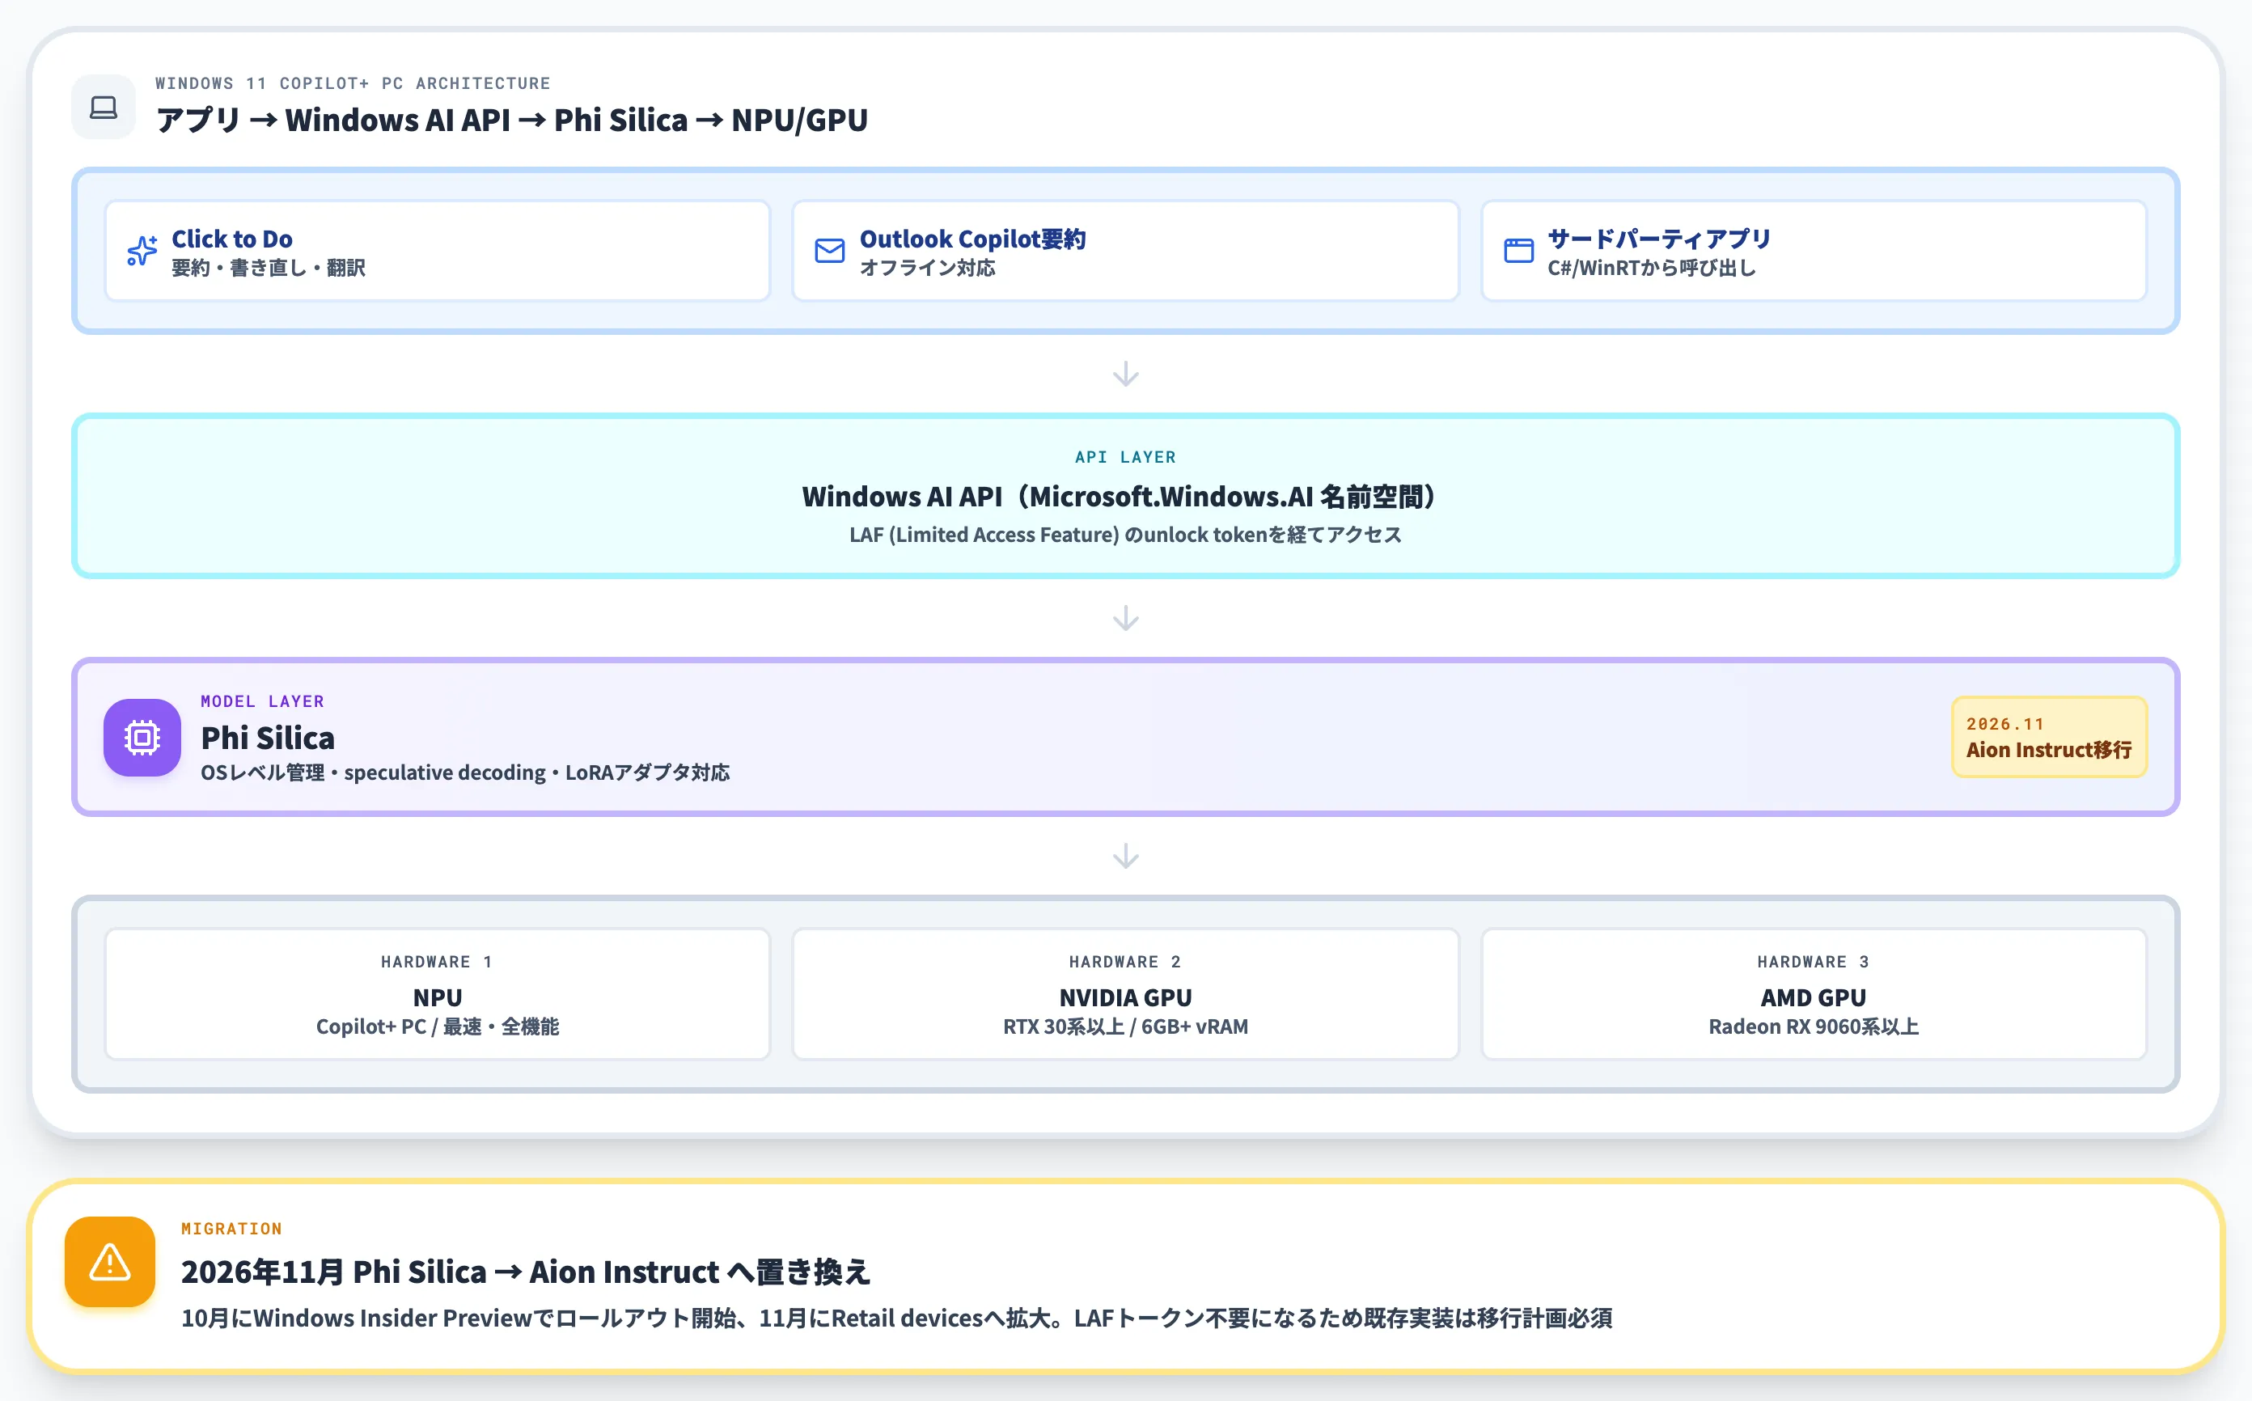Viewport: 2252px width, 1401px height.
Task: Click the Phi Silica model title
Action: 268,738
